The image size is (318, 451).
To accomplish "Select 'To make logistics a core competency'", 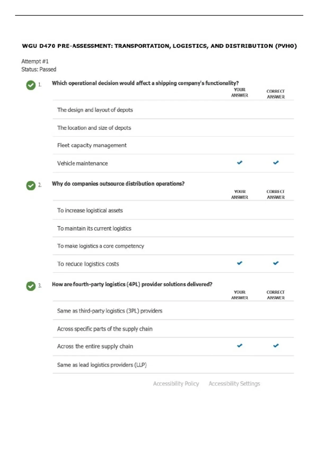I will [x=173, y=246].
